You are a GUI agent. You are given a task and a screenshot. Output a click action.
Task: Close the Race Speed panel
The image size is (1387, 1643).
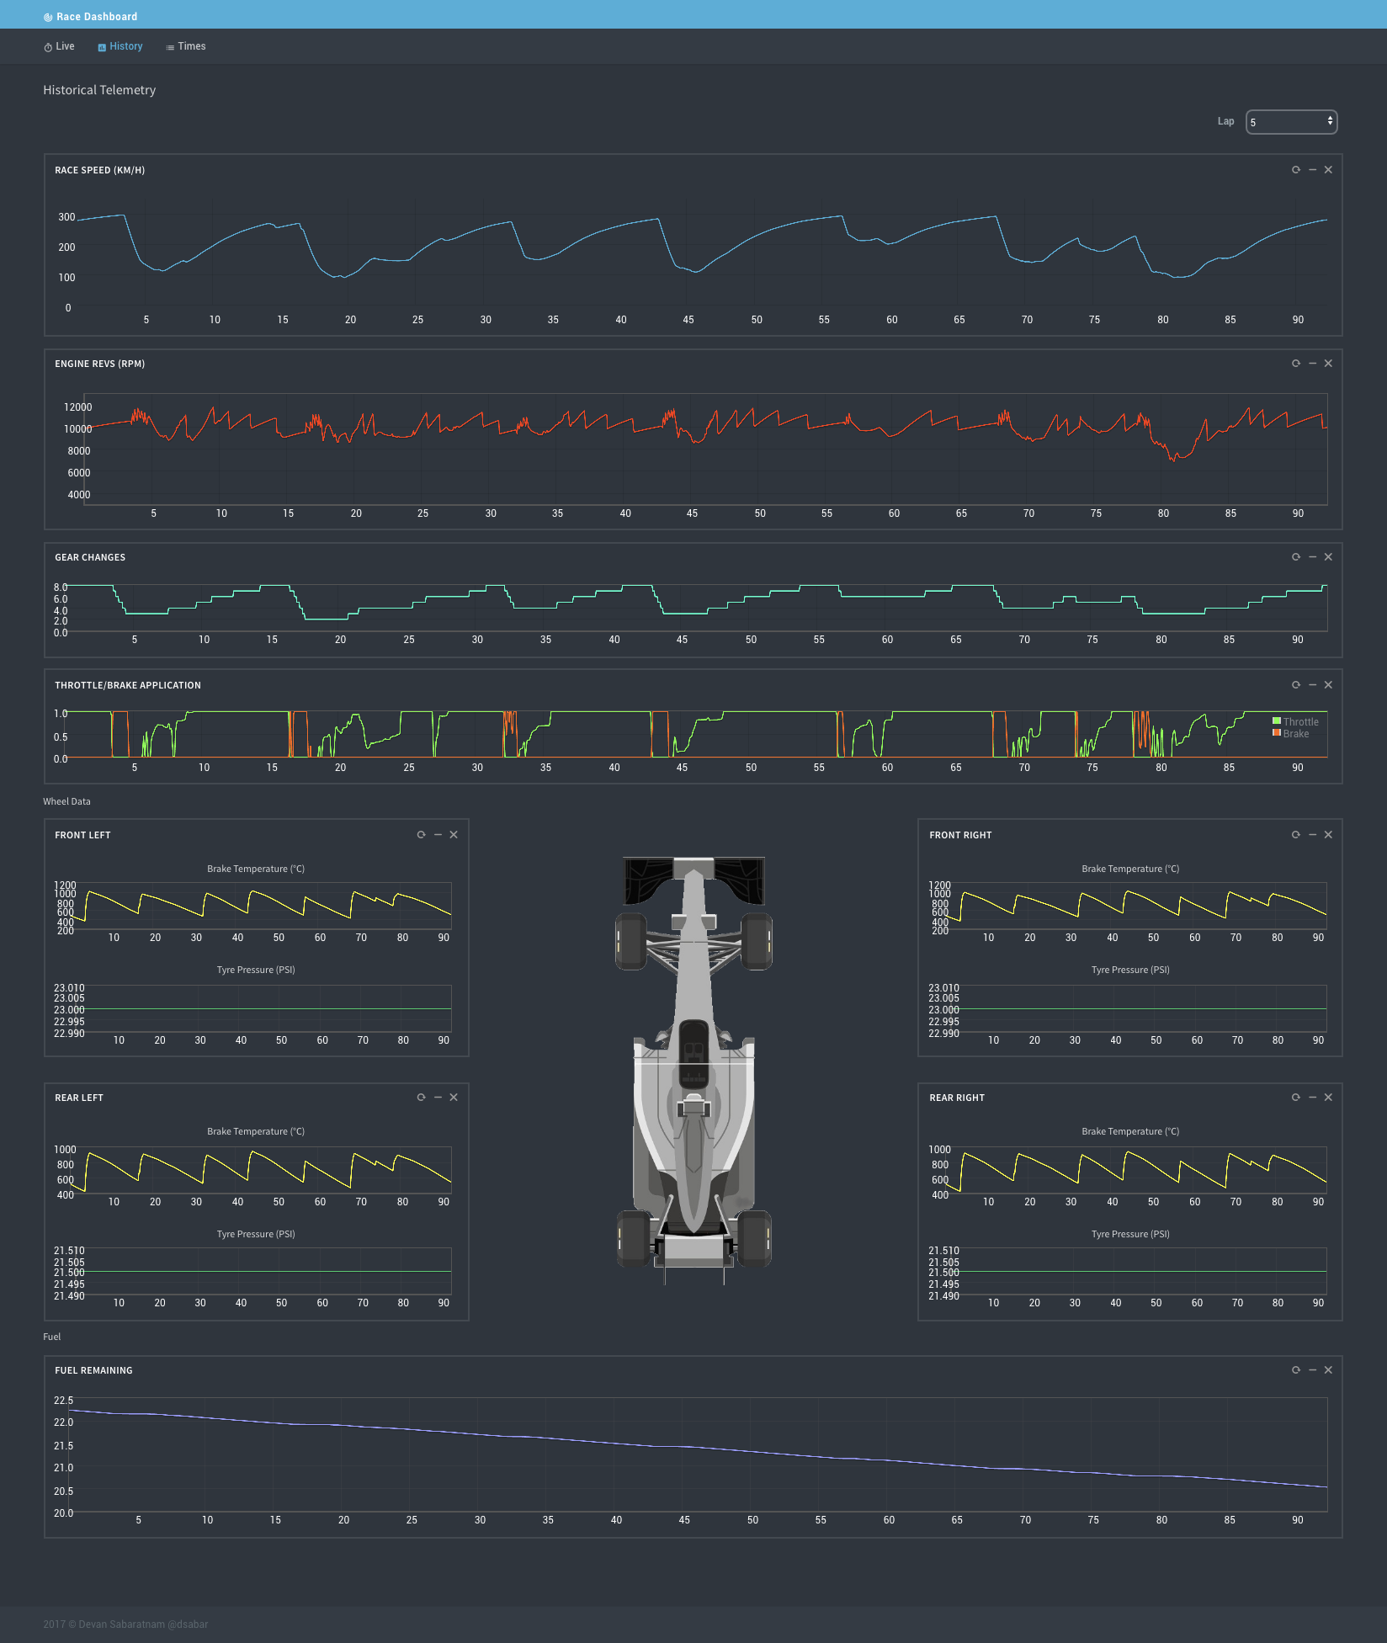pos(1328,170)
